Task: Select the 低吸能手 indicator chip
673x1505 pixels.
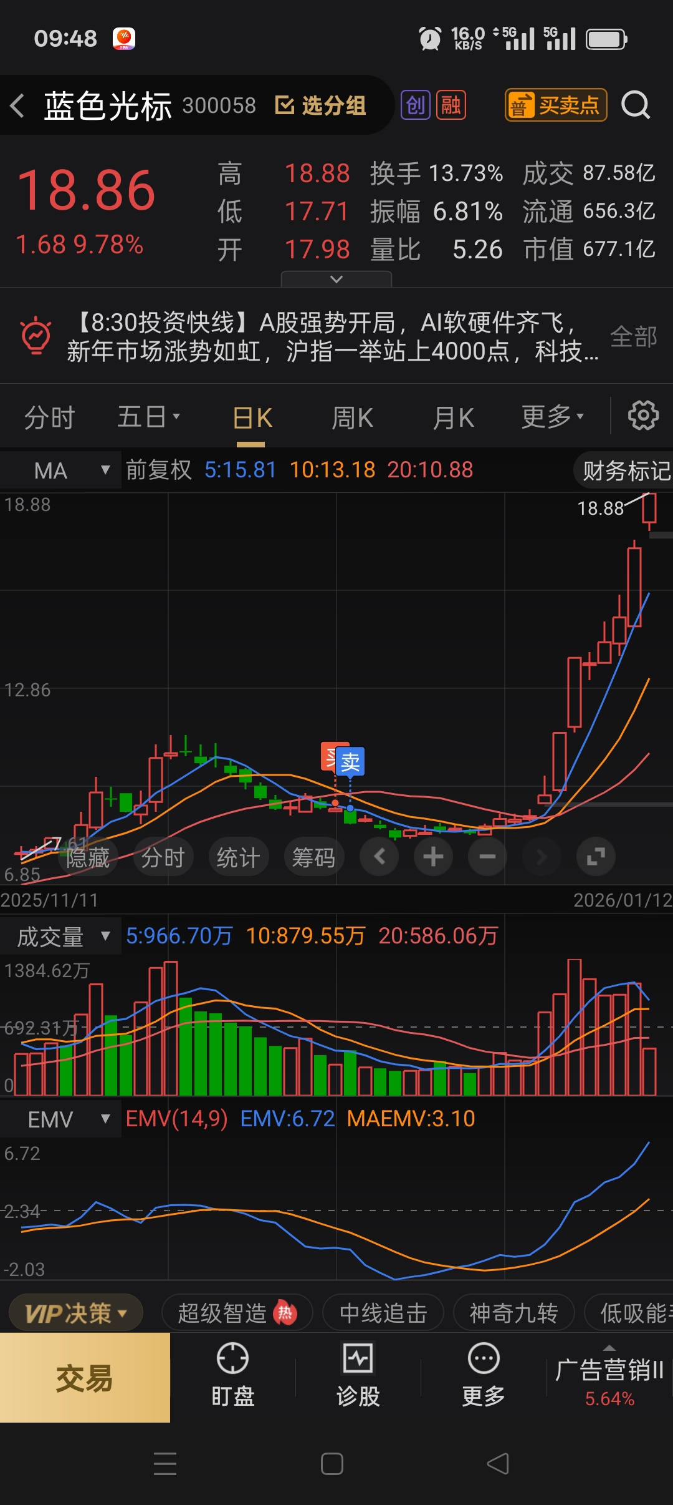Action: tap(629, 1313)
